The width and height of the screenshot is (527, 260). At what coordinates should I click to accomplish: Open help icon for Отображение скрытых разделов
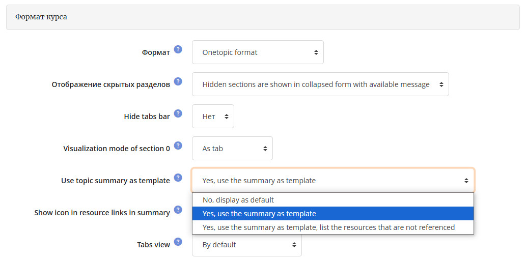tap(178, 81)
